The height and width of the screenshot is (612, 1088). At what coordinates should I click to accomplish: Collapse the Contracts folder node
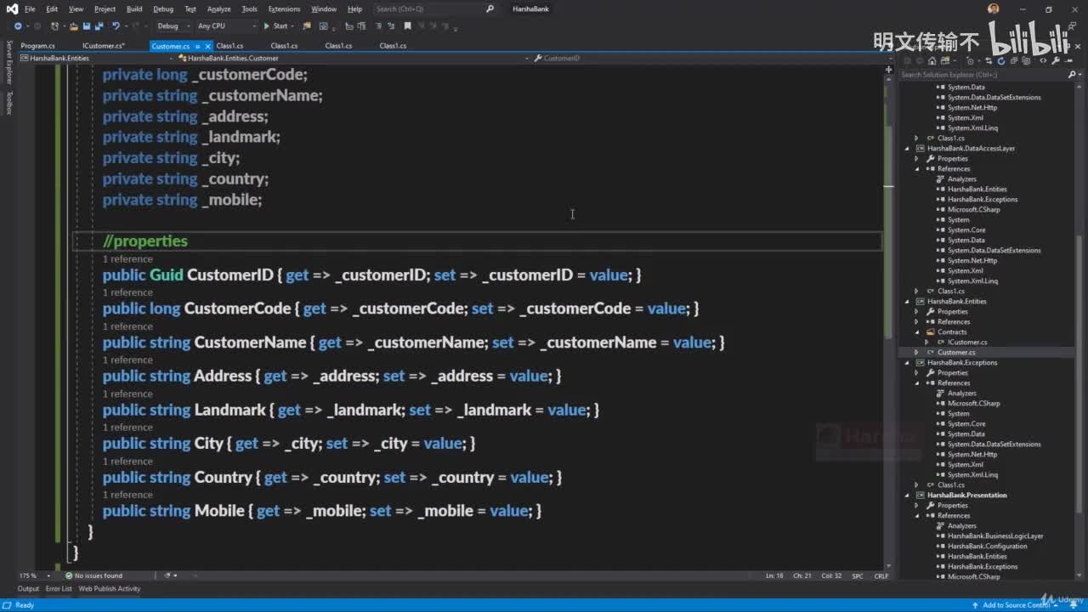pos(917,332)
